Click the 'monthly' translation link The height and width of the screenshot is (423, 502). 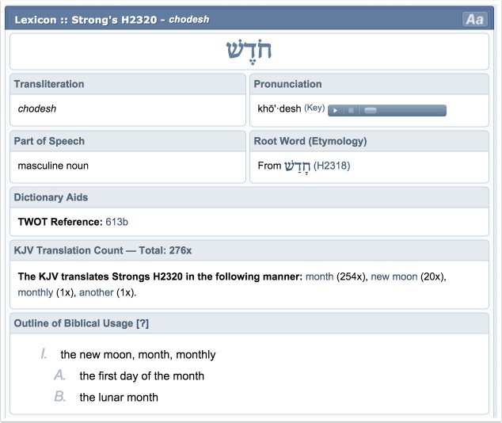(x=36, y=292)
